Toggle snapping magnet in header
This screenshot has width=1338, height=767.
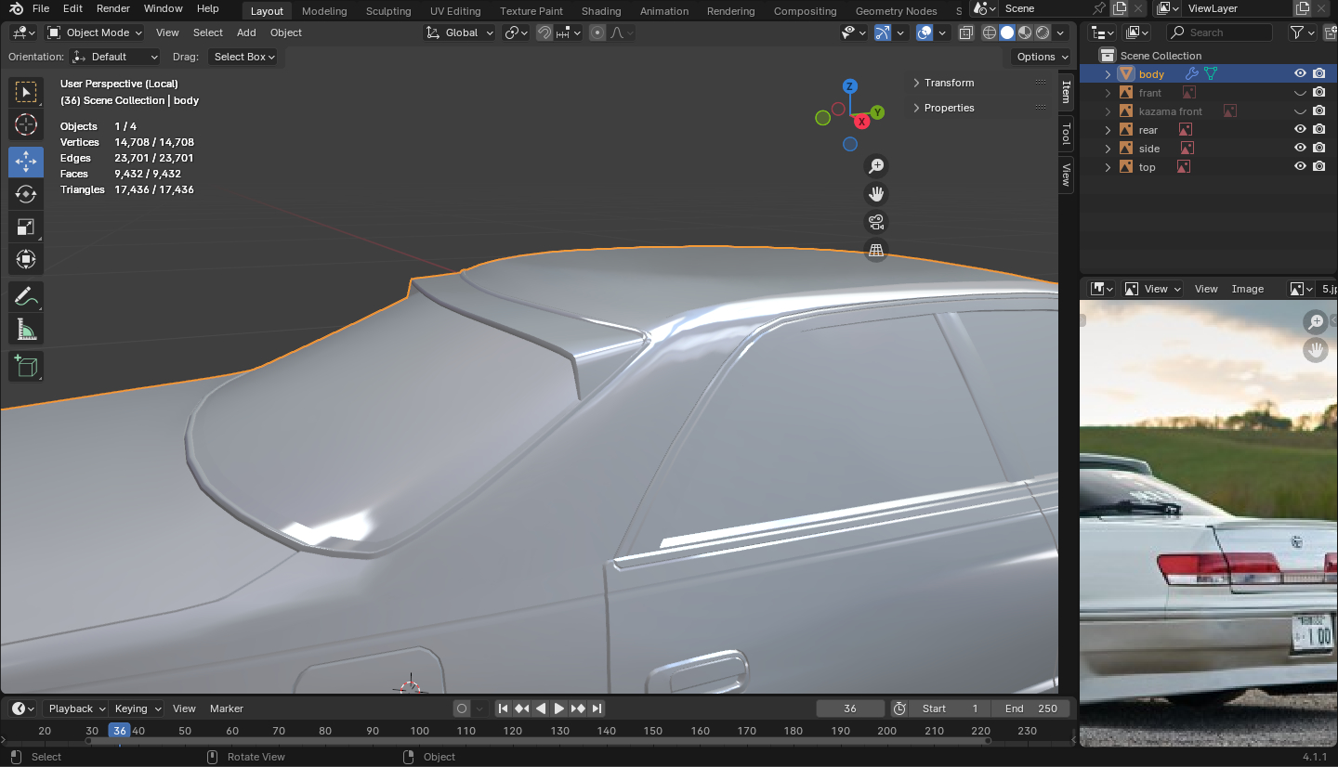[x=545, y=32]
